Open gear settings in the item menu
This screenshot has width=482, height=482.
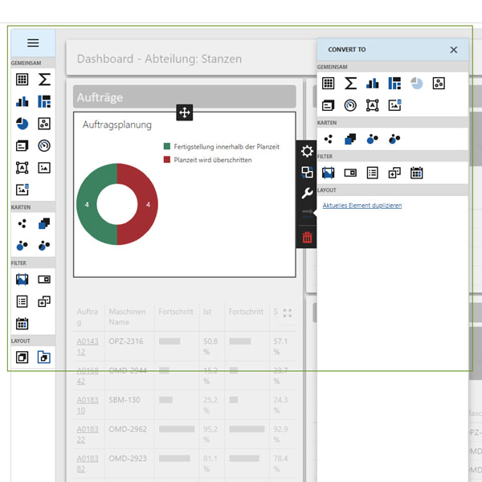click(307, 151)
